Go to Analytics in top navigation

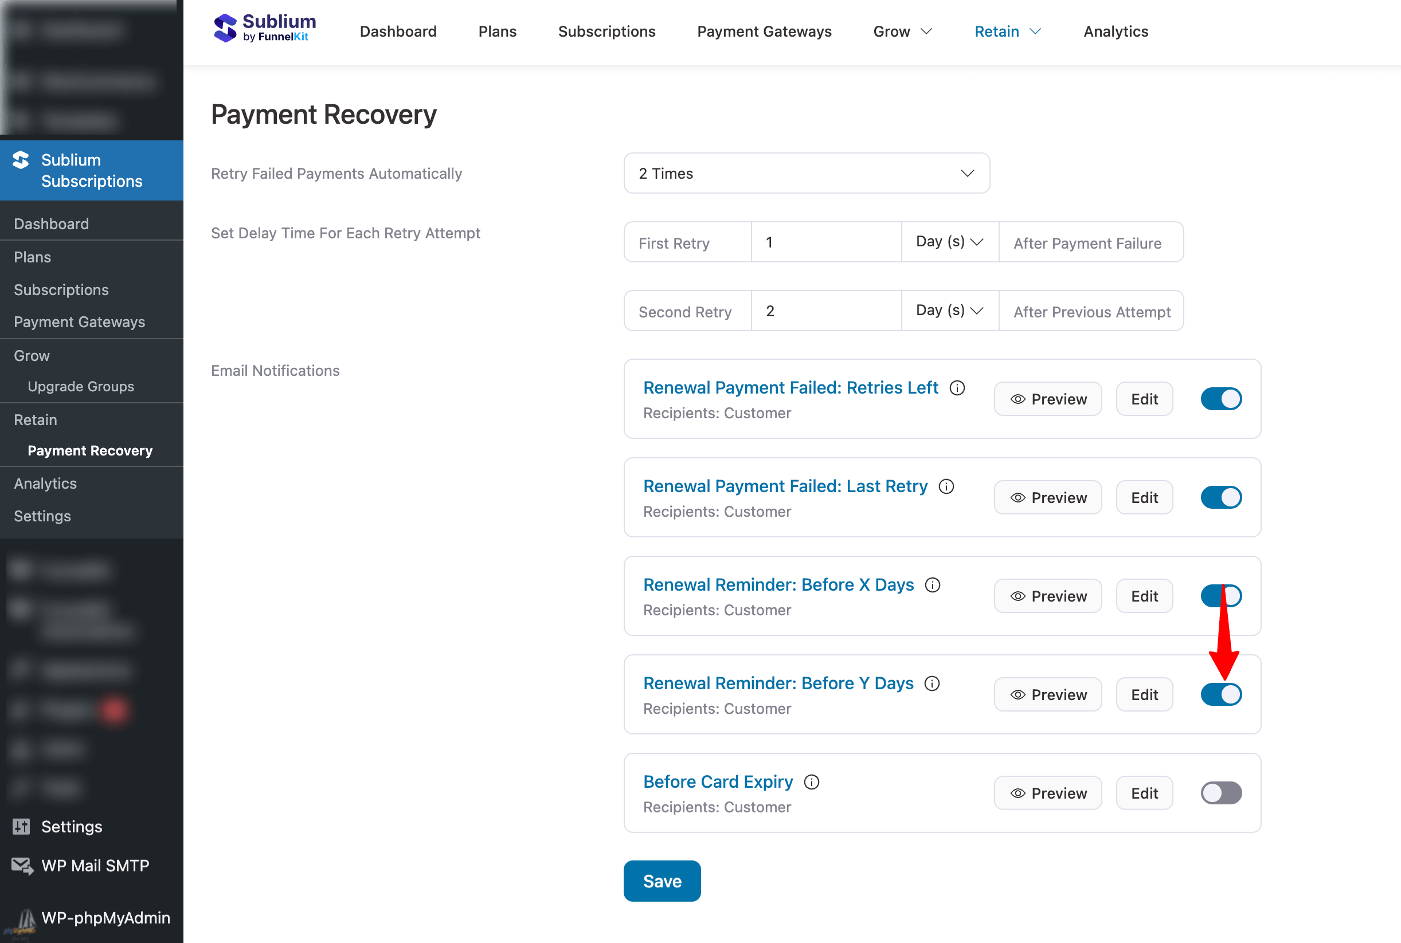coord(1115,32)
